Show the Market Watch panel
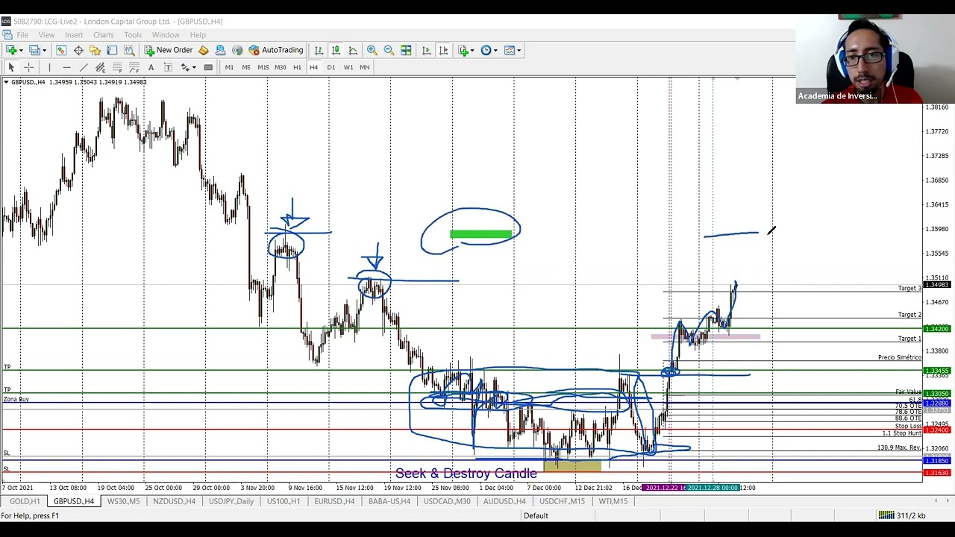The height and width of the screenshot is (537, 955). [x=61, y=50]
